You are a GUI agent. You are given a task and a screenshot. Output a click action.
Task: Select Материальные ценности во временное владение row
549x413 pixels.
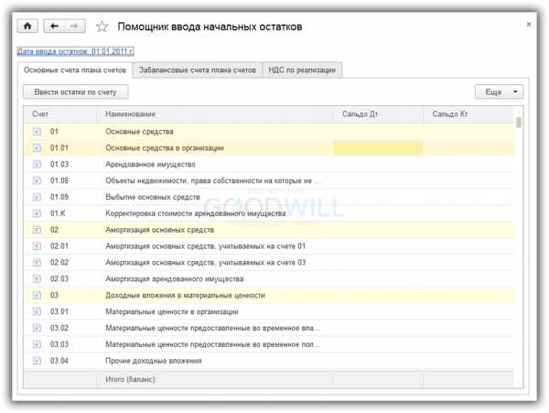(268, 328)
